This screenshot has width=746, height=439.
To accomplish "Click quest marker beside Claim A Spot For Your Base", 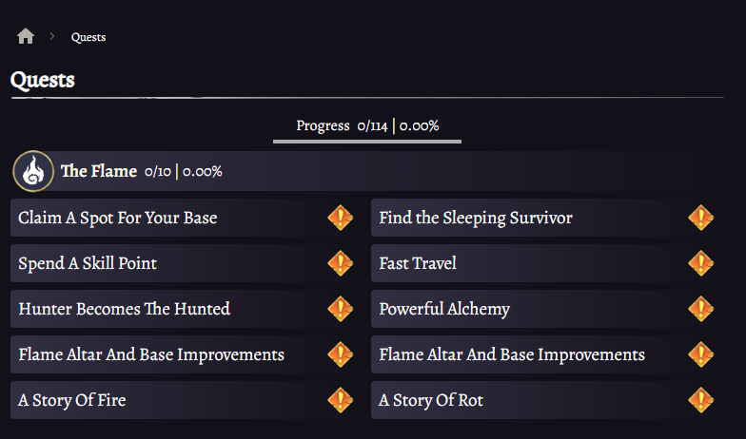I will [340, 218].
